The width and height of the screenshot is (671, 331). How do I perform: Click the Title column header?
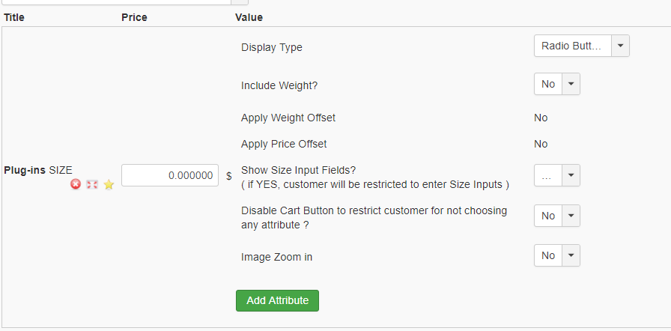[x=14, y=17]
